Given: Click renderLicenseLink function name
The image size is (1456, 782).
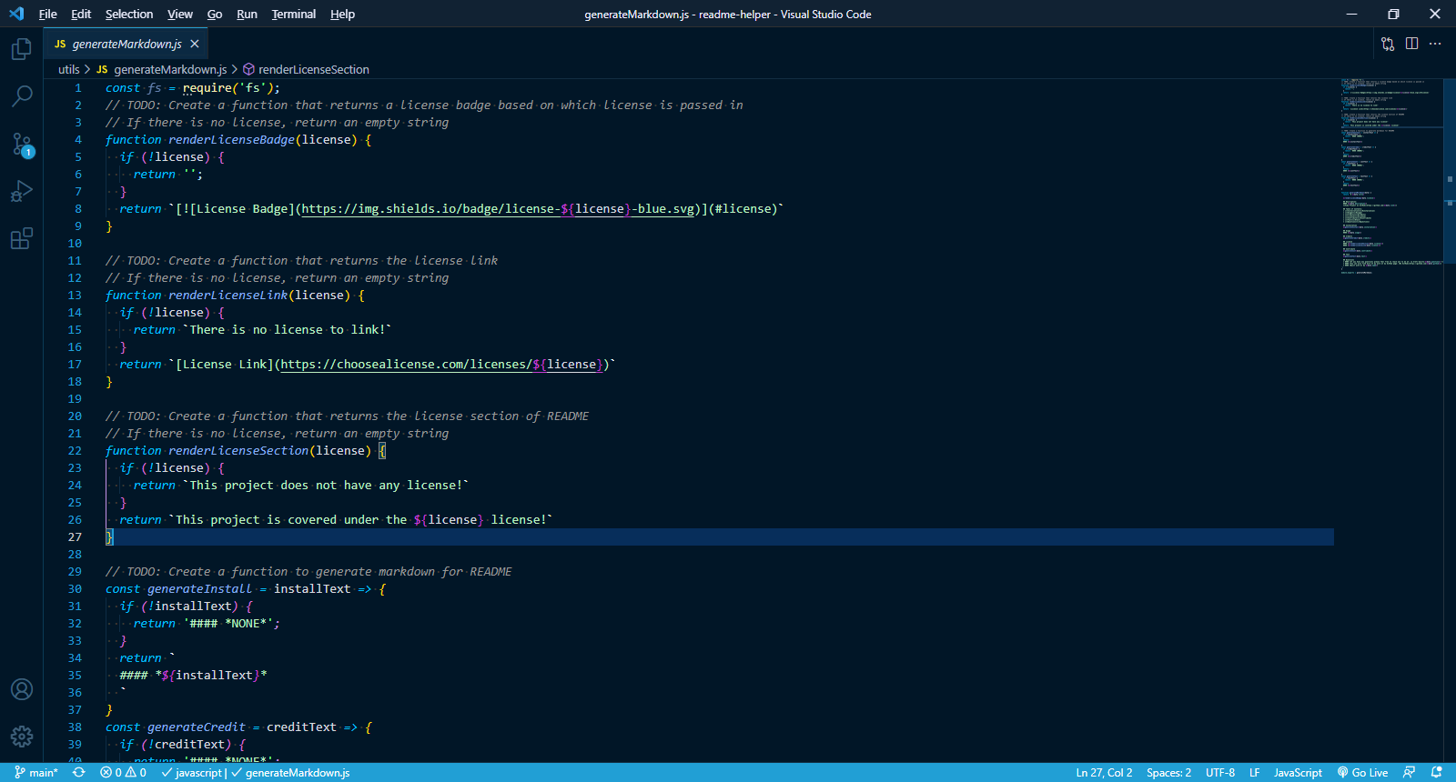Looking at the screenshot, I should (x=227, y=296).
